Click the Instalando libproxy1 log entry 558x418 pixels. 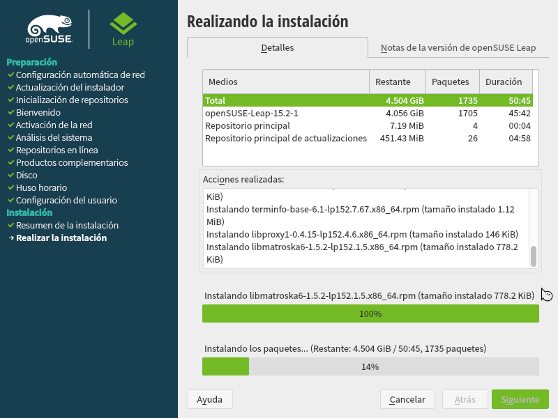click(362, 234)
